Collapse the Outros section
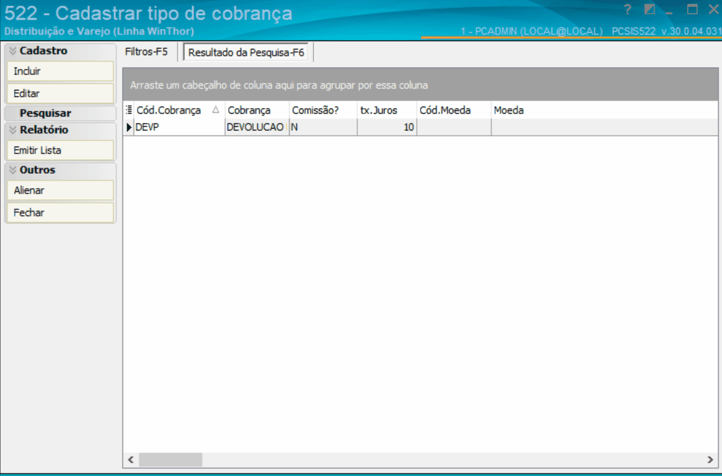 tap(13, 170)
